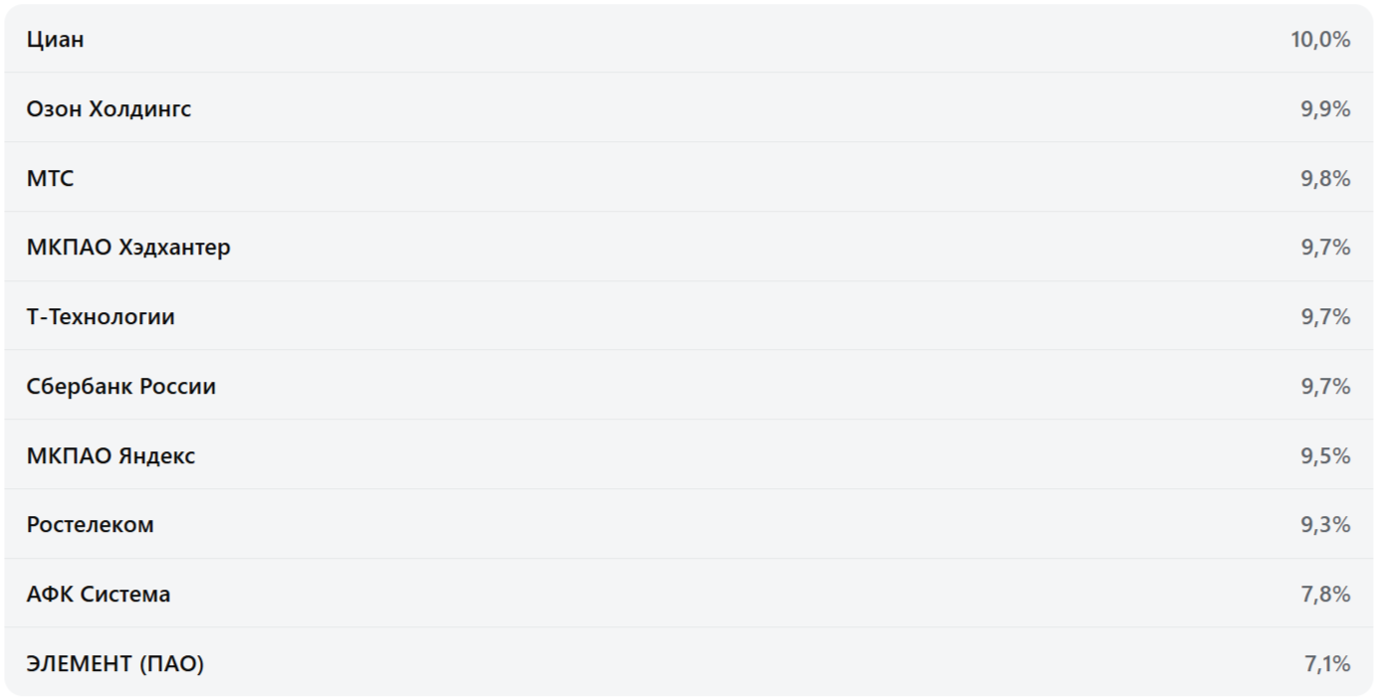1379x700 pixels.
Task: Select the 9,3% value for Ростелеком
Action: coord(1325,525)
